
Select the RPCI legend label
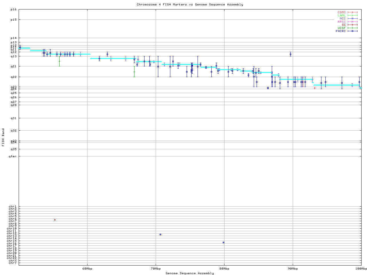[x=342, y=22]
